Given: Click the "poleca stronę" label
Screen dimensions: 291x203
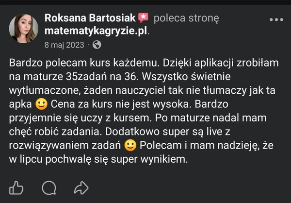Looking at the screenshot, I should pos(186,18).
